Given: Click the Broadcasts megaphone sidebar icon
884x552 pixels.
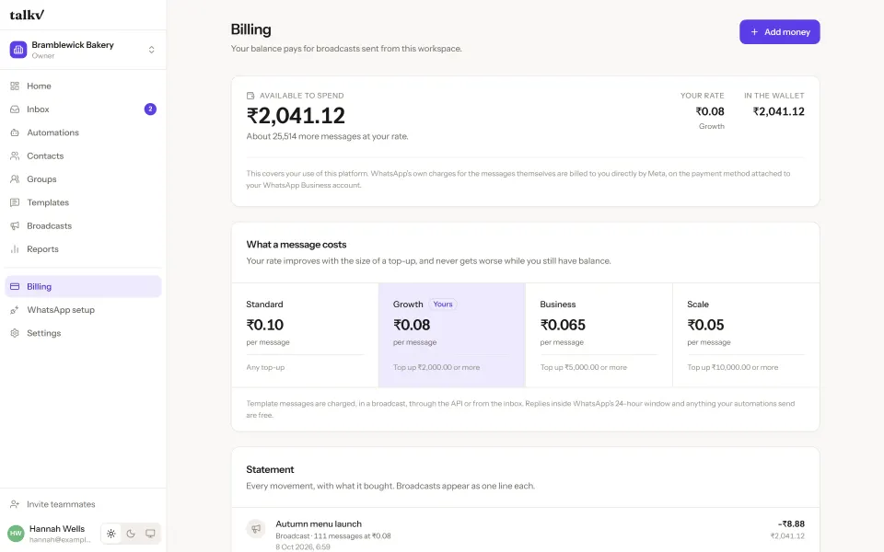Looking at the screenshot, I should coord(15,226).
